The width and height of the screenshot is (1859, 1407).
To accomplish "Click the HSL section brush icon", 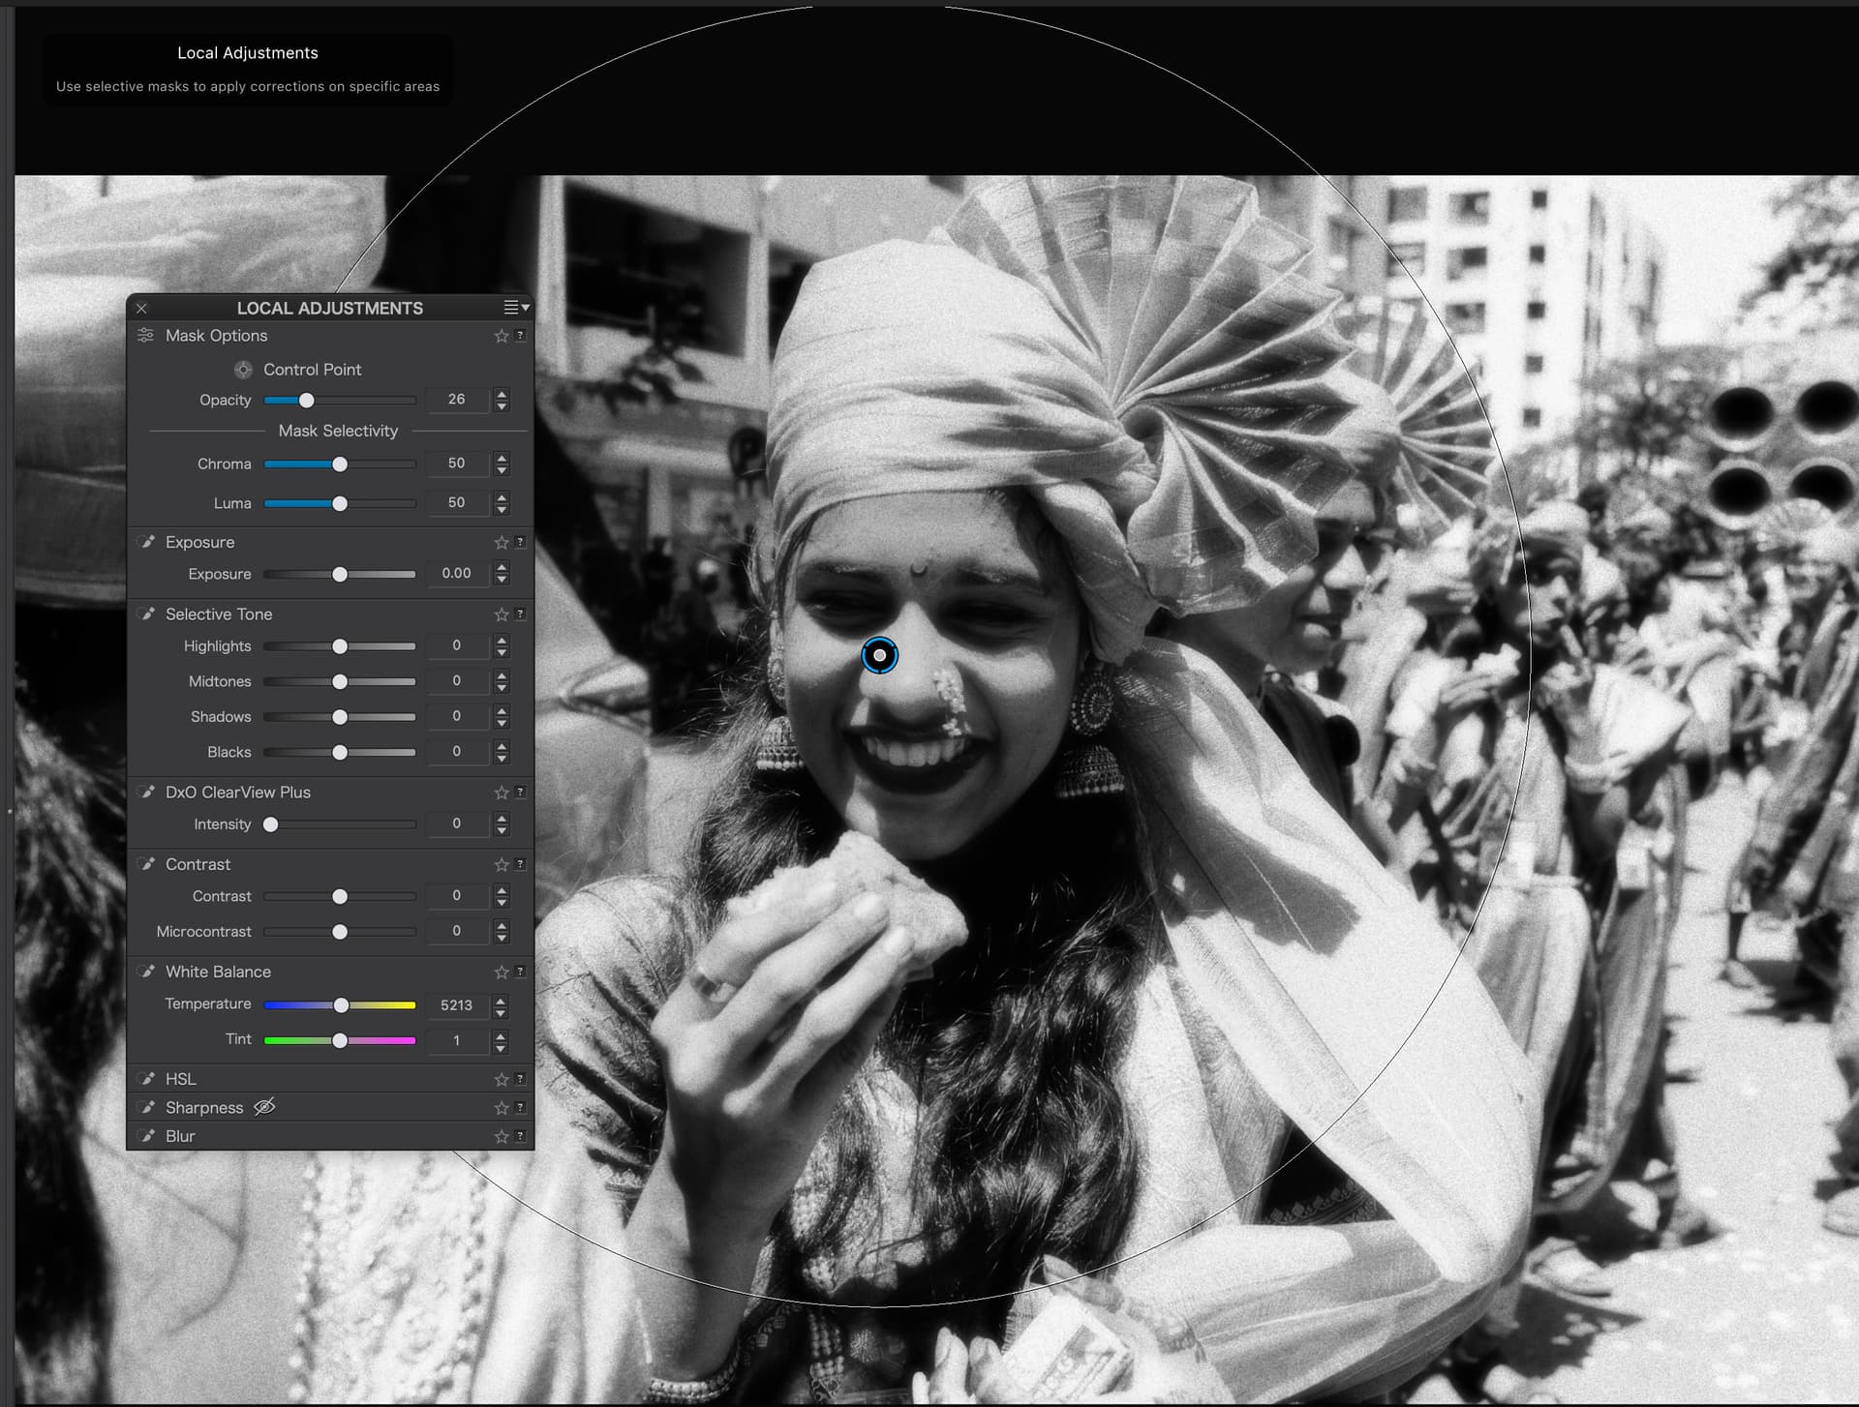I will coord(147,1079).
